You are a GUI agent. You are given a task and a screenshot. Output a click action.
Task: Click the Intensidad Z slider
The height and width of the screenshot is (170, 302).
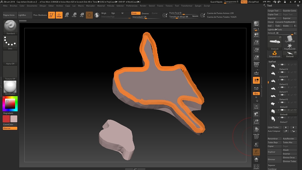point(146,17)
